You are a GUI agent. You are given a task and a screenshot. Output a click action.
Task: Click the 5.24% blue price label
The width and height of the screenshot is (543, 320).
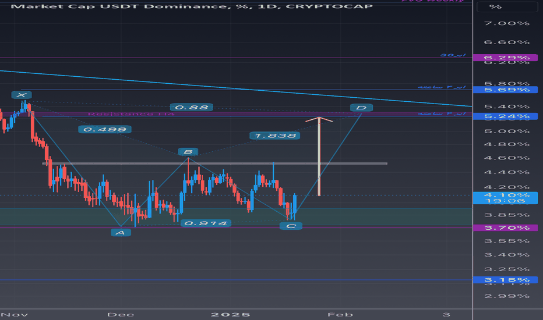[506, 116]
